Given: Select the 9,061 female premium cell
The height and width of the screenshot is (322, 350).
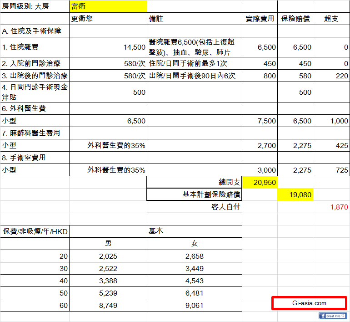Looking at the screenshot, I should click(195, 305).
